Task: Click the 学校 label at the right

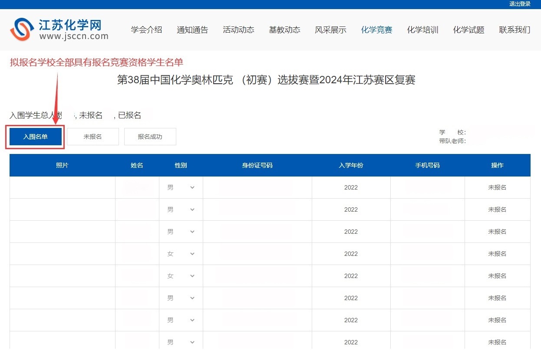Action: [x=452, y=132]
